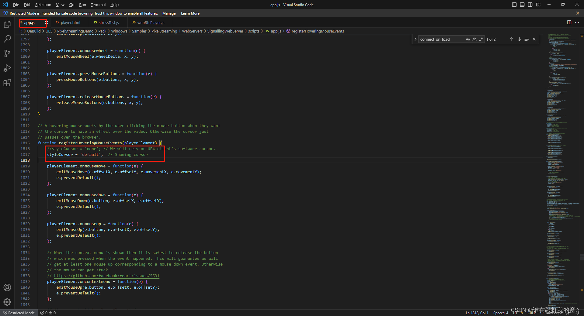Open the Manage gear menu
This screenshot has height=316, width=584.
pos(7,302)
